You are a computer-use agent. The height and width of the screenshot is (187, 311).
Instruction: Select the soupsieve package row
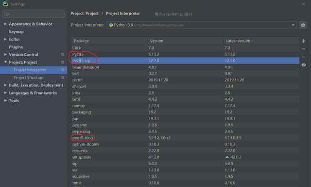(185, 176)
